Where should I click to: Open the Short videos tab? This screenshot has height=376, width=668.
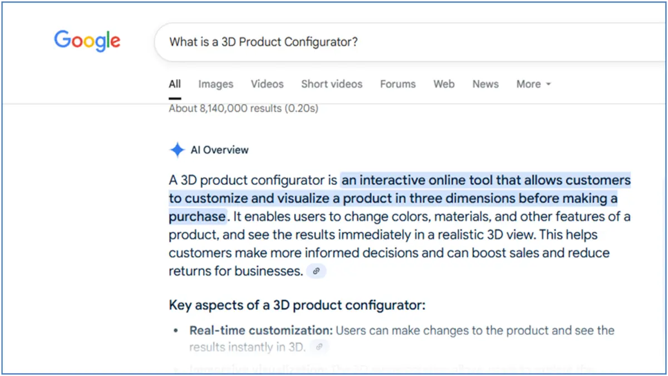click(332, 84)
